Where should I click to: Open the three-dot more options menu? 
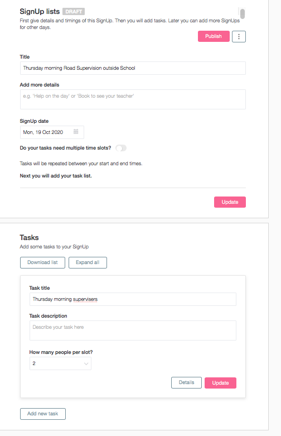pos(239,36)
